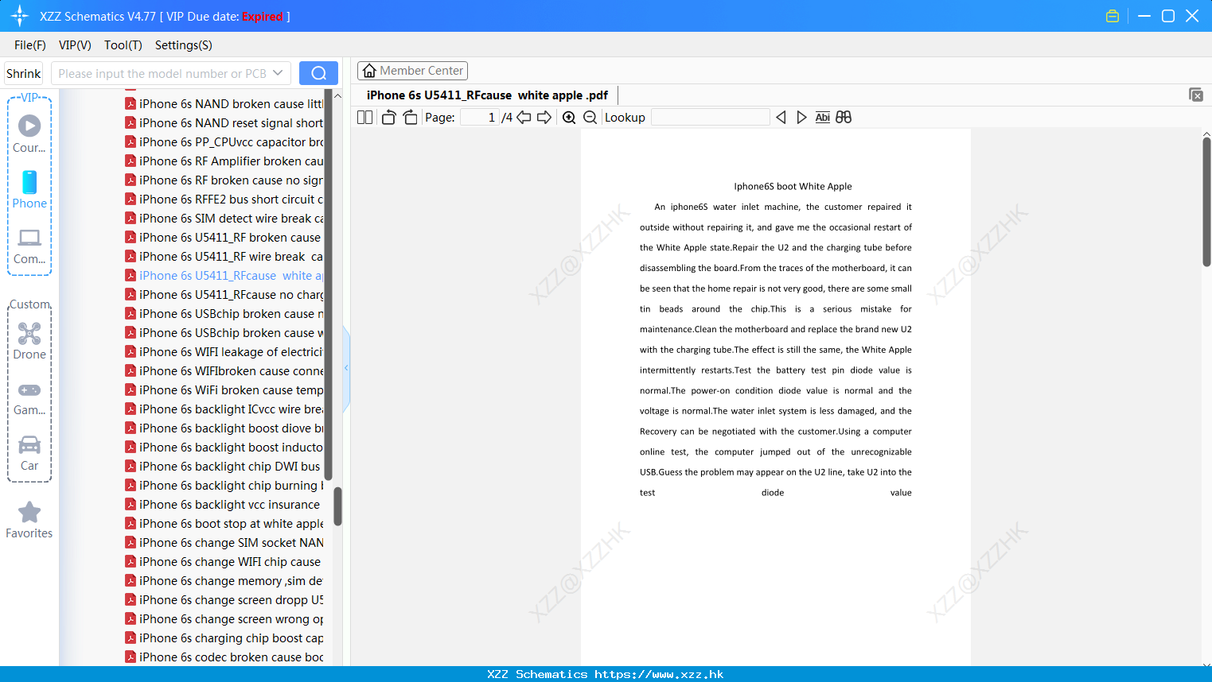Viewport: 1212px width, 682px height.
Task: Find previous lookup match
Action: (x=781, y=118)
